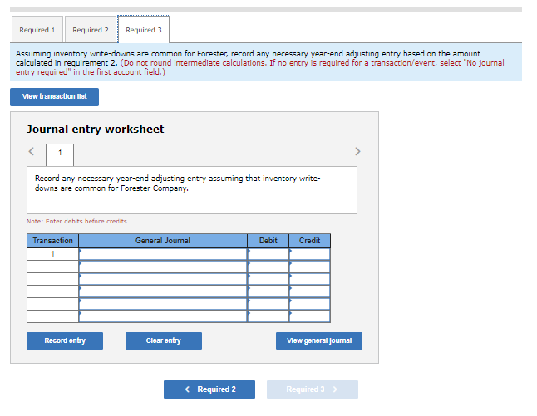This screenshot has width=537, height=416.
Task: Click the Journal entry worksheet heading
Action: point(96,130)
